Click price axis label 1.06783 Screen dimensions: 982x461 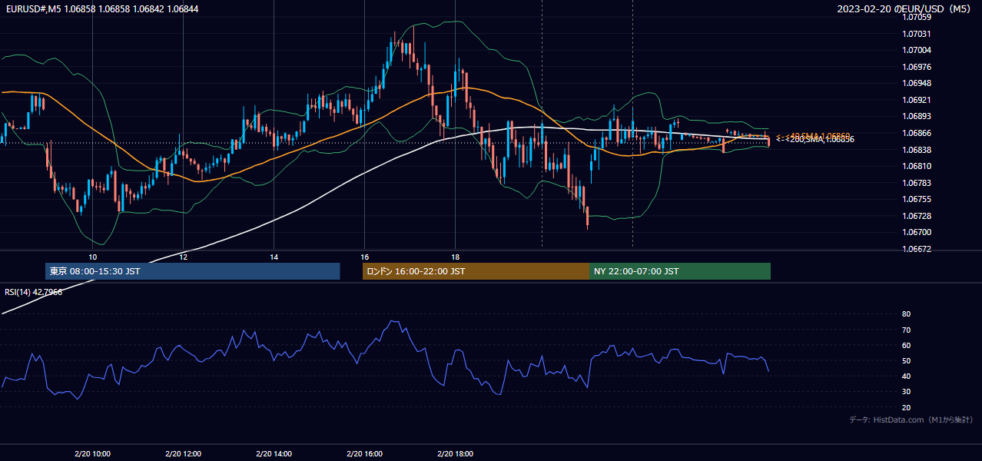[916, 183]
